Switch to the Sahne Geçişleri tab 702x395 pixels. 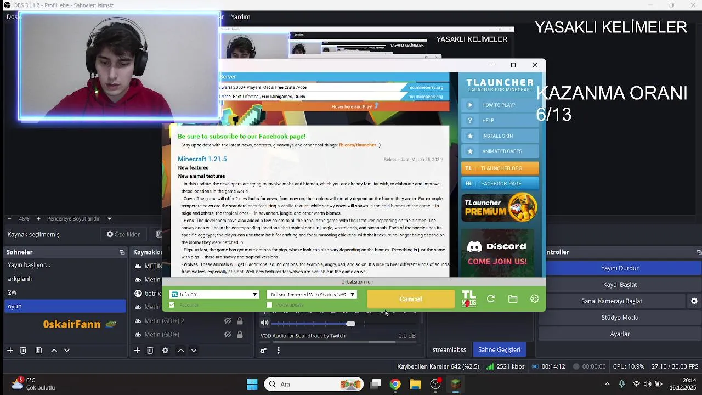(499, 350)
